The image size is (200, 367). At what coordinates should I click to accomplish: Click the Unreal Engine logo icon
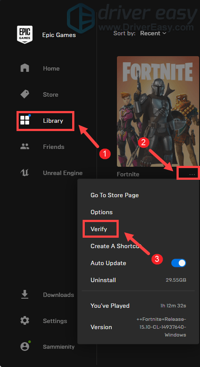tap(25, 173)
